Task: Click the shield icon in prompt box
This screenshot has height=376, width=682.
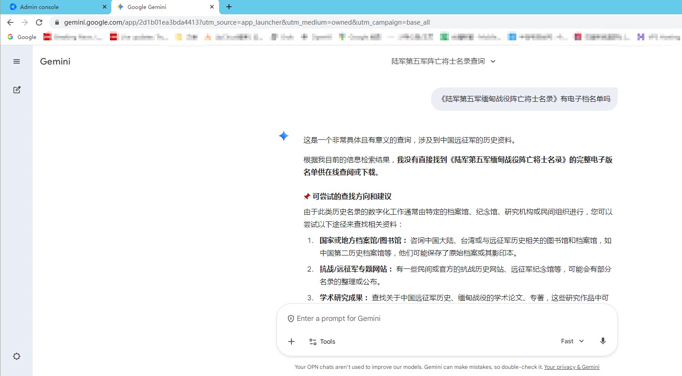Action: pos(291,319)
